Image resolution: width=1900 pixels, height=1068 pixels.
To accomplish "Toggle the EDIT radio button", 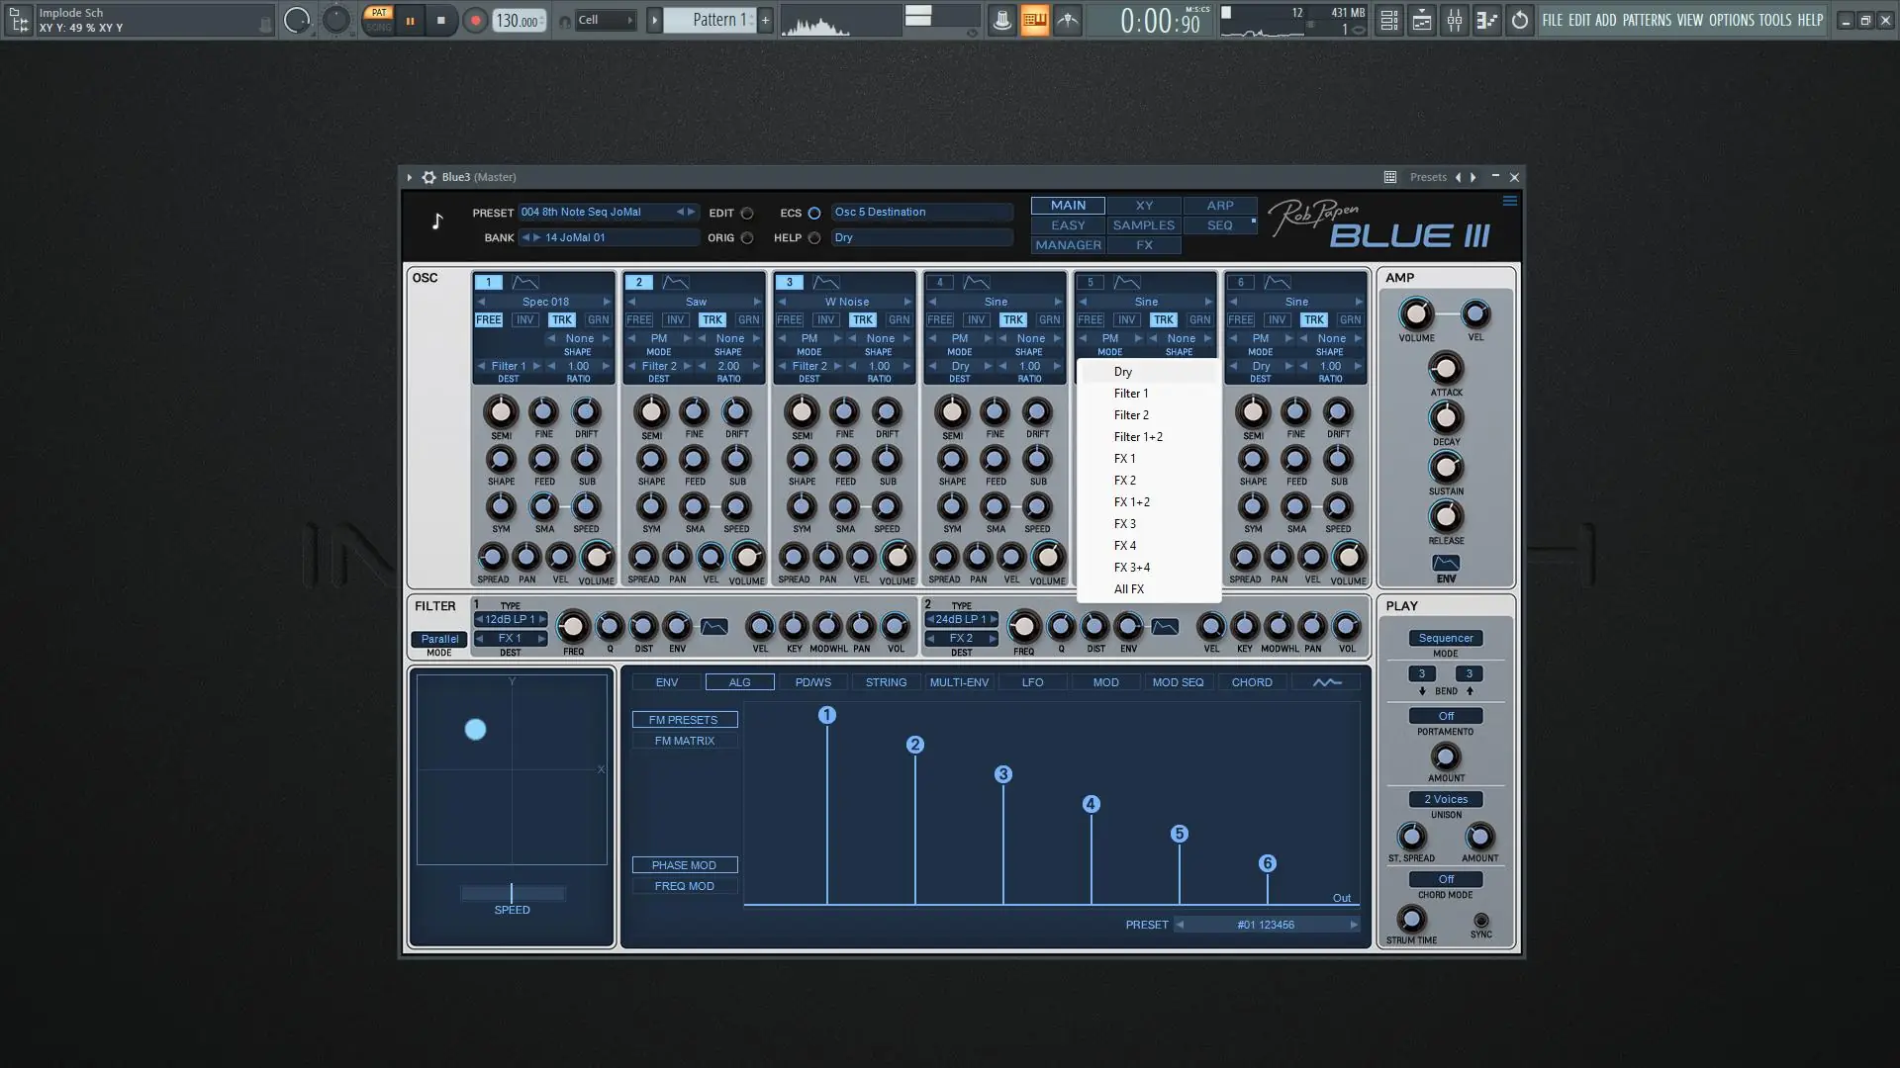I will 747,213.
